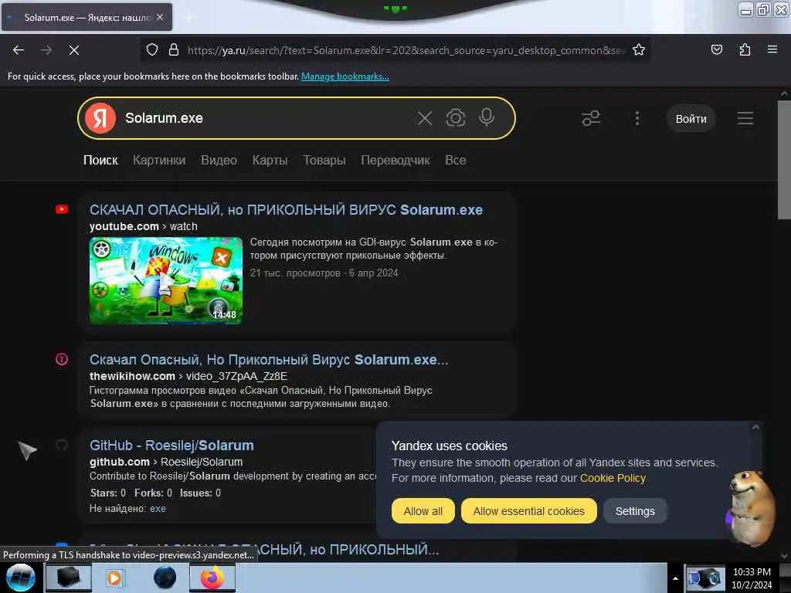
Task: Open the СКАЧАЛ ОПАСНЫЙ YouTube result title
Action: click(286, 210)
